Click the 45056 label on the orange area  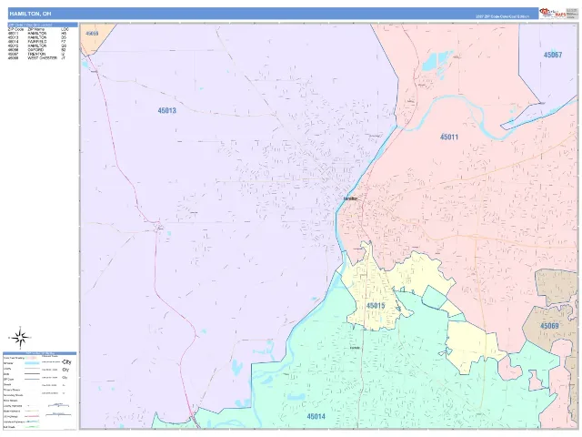click(92, 34)
